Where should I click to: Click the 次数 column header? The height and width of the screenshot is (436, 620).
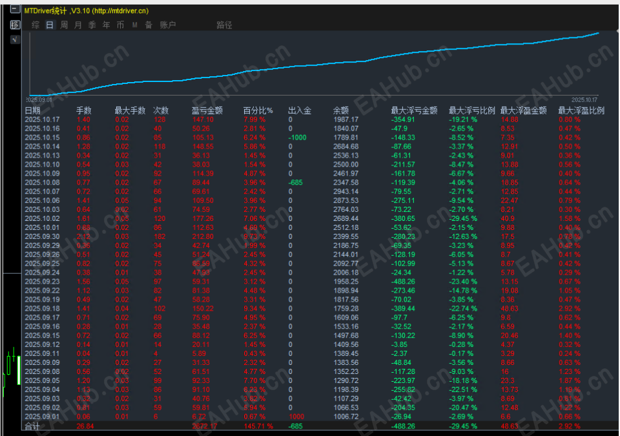click(161, 110)
